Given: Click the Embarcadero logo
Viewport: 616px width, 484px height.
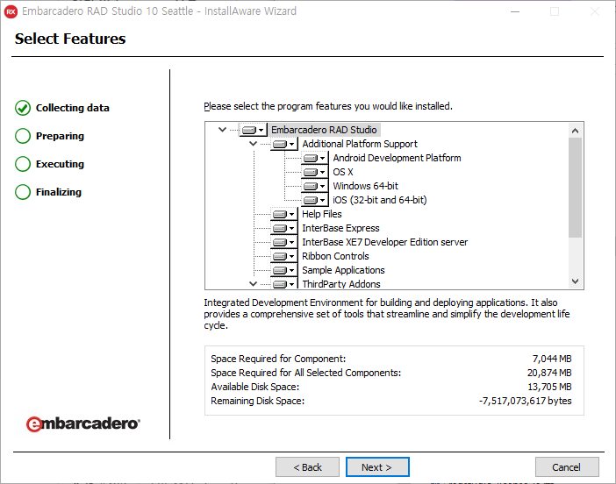Looking at the screenshot, I should coord(82,423).
